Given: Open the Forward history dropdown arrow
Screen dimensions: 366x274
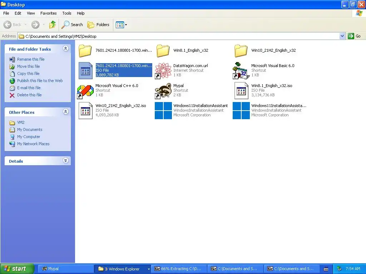Looking at the screenshot, I should (43, 25).
